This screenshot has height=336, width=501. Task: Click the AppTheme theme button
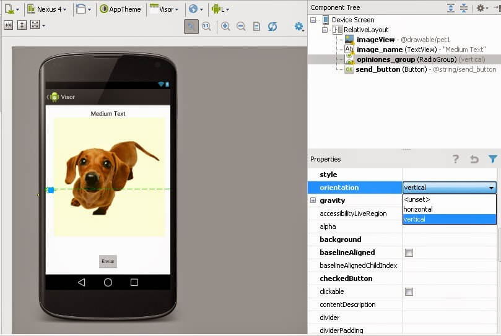point(121,9)
